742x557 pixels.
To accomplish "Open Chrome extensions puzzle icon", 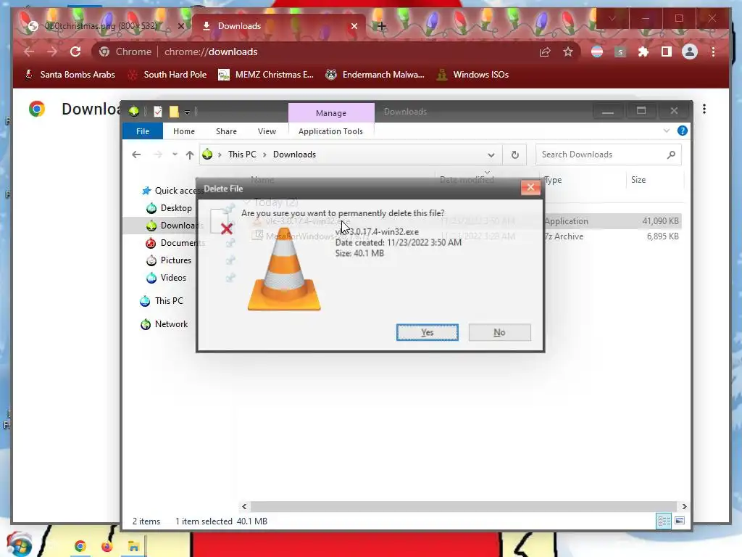I will [x=643, y=51].
